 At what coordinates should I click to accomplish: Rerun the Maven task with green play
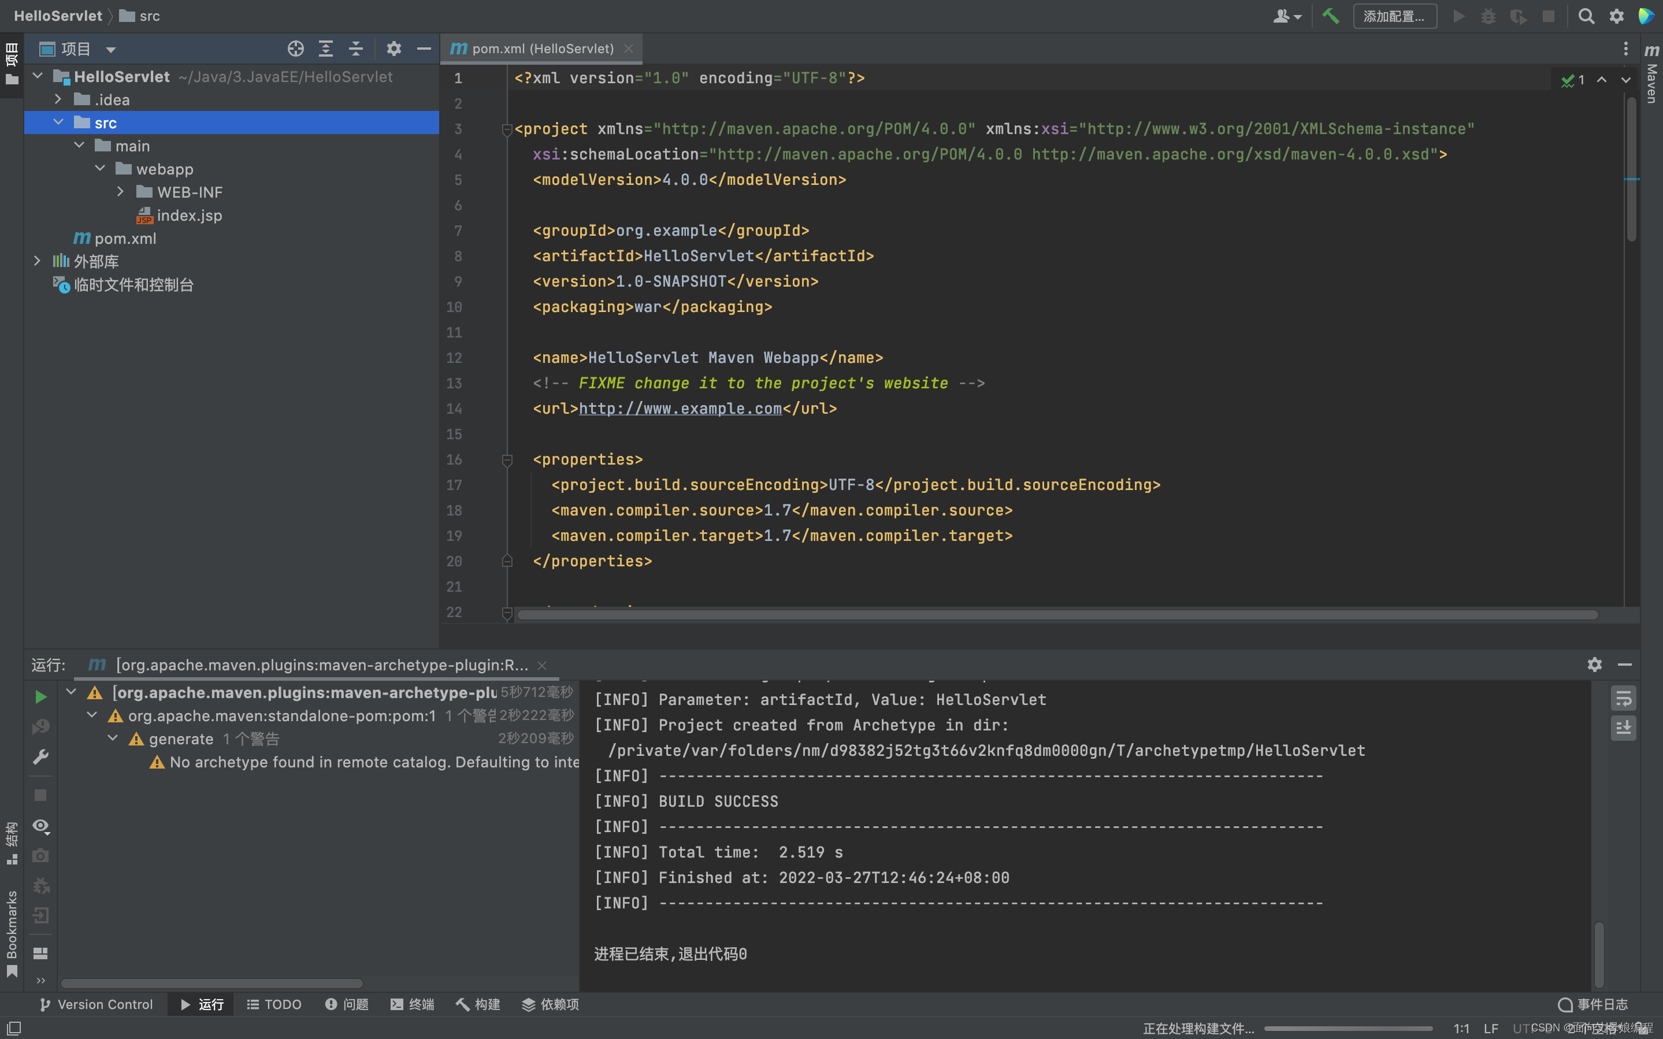40,697
